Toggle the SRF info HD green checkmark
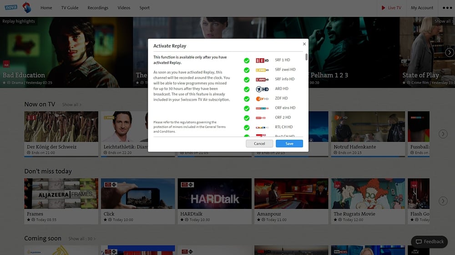455x255 pixels. coord(247,80)
